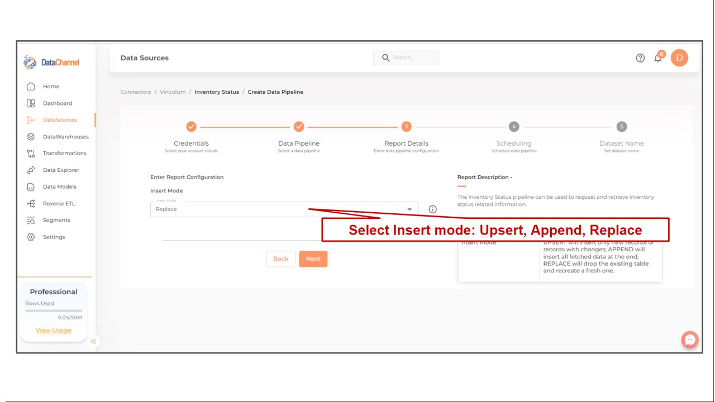Open the Dashboard sidebar icon
This screenshot has width=715, height=402.
click(x=31, y=103)
